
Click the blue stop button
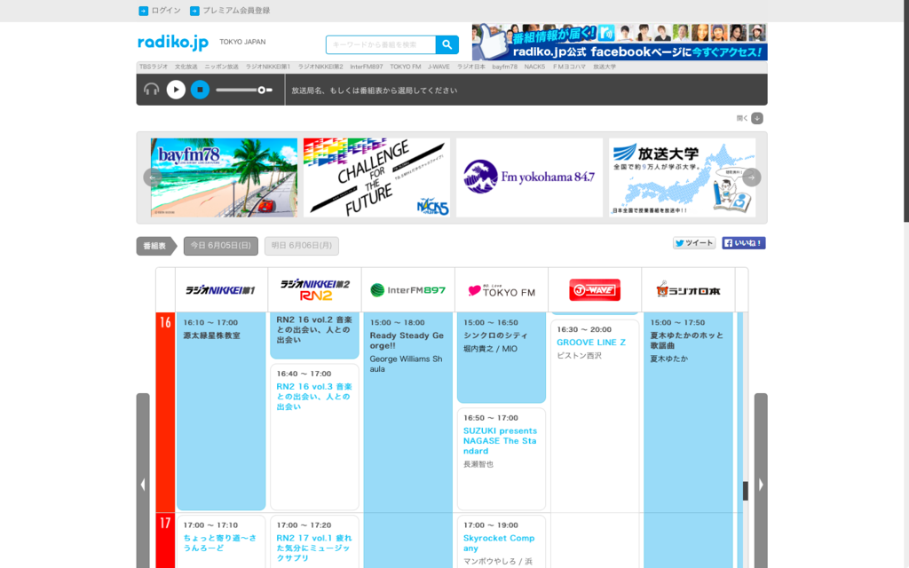tap(200, 90)
